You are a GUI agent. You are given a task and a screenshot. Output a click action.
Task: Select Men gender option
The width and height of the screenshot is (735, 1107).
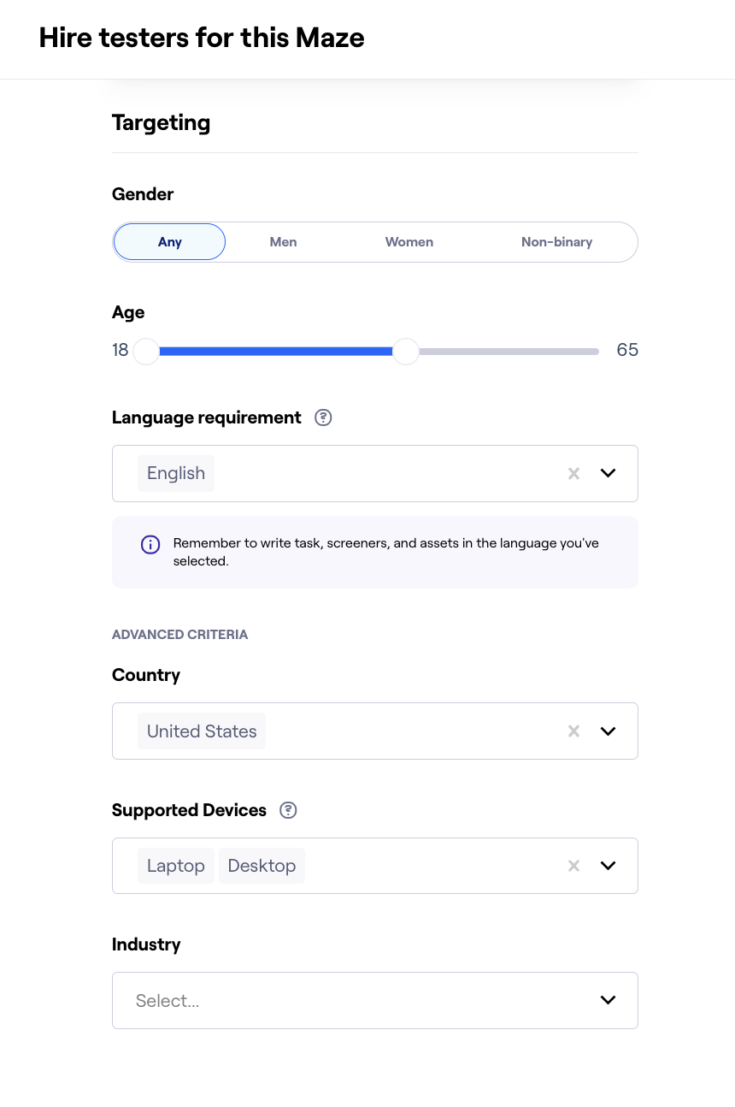point(283,242)
